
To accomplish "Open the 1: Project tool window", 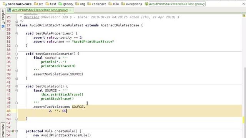I will pyautogui.click(x=3, y=19).
